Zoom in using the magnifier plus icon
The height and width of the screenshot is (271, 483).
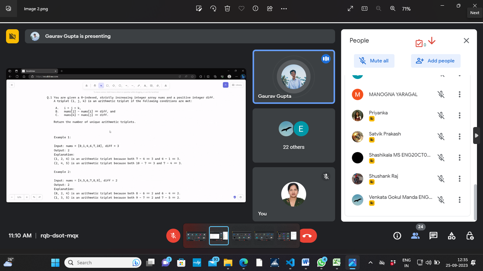pyautogui.click(x=392, y=8)
